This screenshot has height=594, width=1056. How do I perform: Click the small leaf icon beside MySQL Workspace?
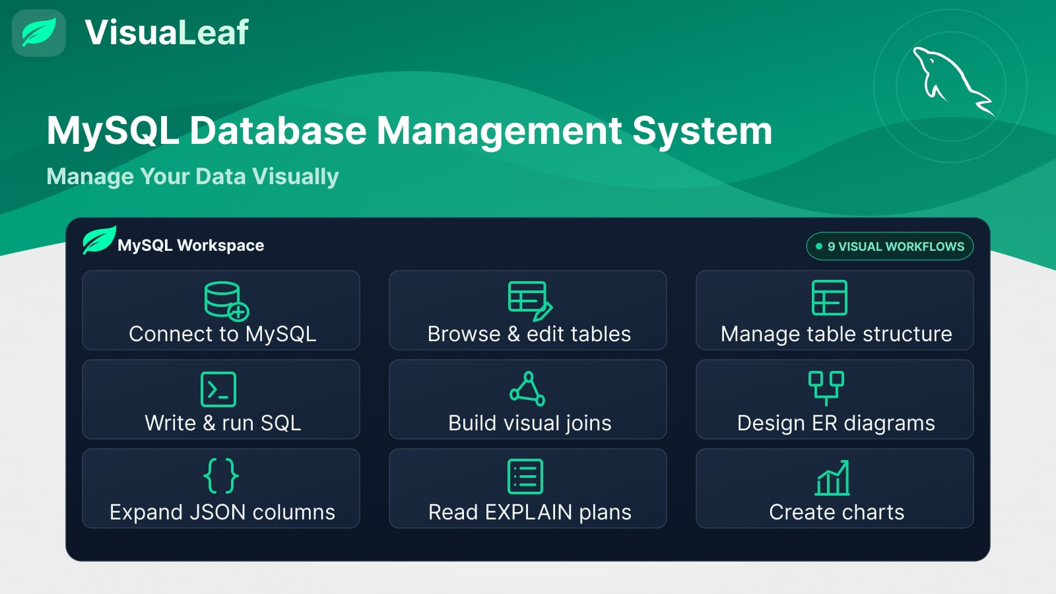click(x=99, y=240)
